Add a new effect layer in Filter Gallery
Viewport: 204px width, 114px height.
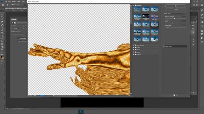click(174, 95)
